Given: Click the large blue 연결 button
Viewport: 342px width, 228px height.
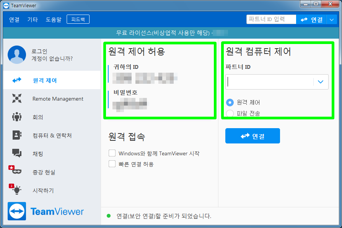Looking at the screenshot, I should pos(252,136).
